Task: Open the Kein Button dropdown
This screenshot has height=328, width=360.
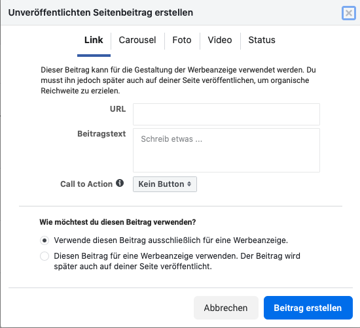Action: [165, 184]
